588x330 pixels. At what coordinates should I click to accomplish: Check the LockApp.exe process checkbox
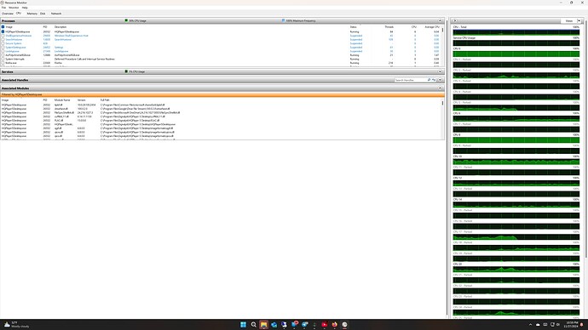tap(3, 51)
